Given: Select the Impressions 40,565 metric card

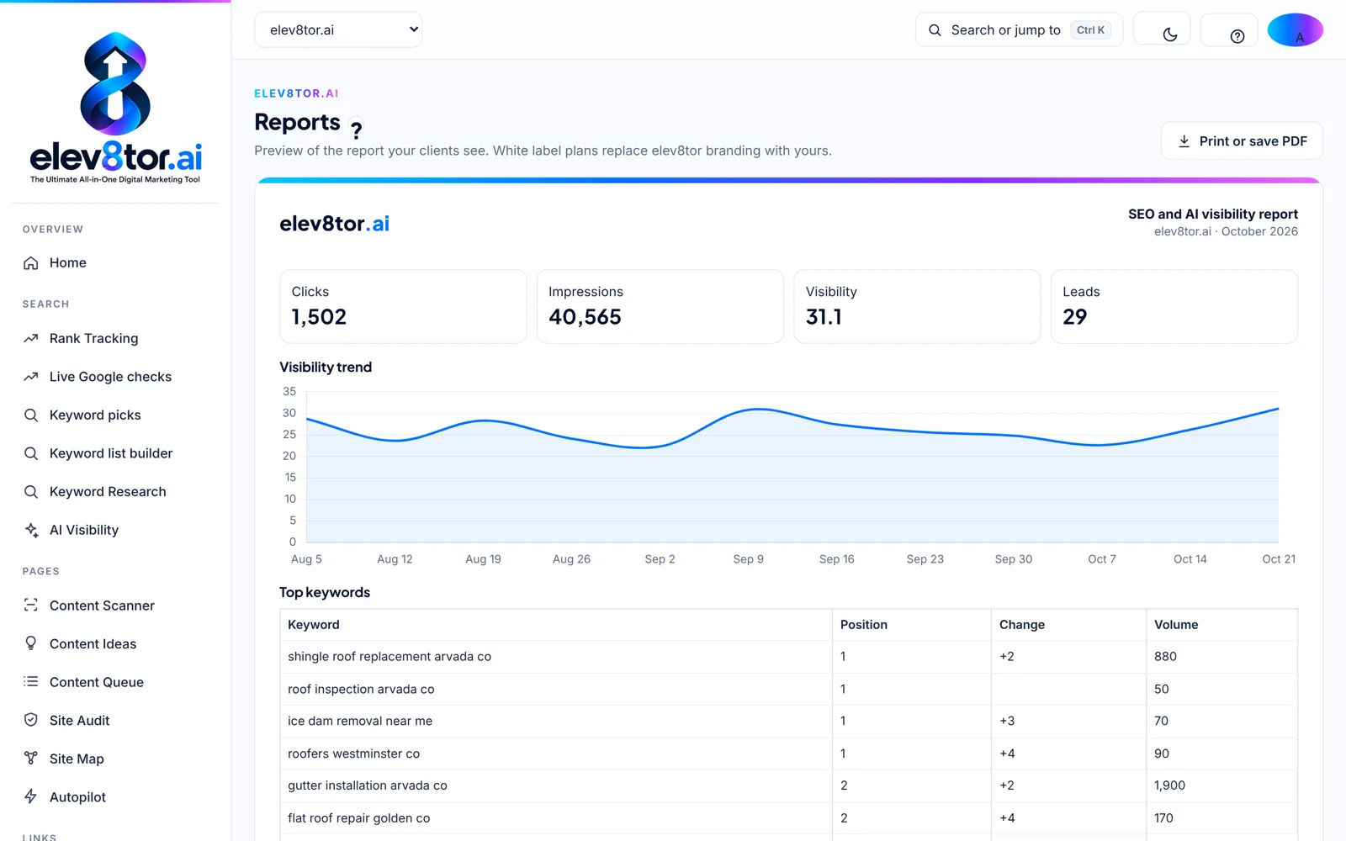Looking at the screenshot, I should [660, 306].
